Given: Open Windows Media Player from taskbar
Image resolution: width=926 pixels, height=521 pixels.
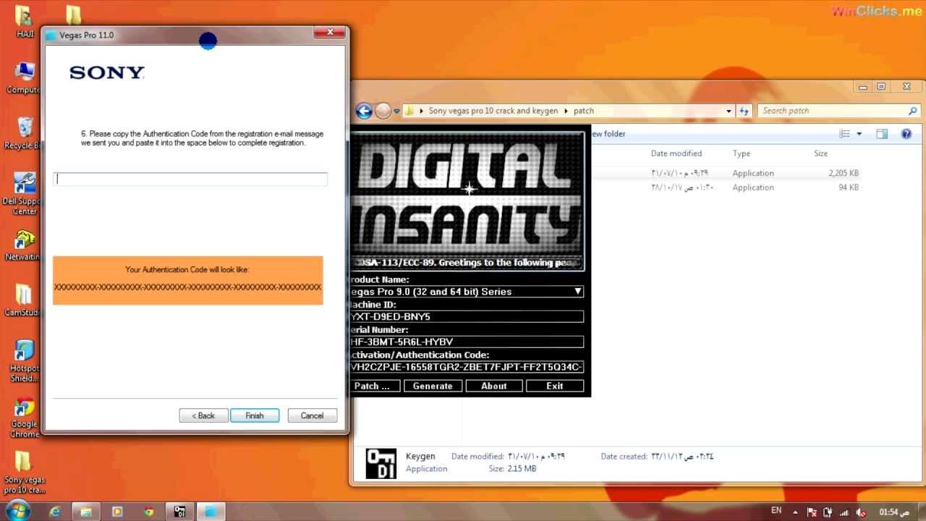Looking at the screenshot, I should click(x=117, y=512).
